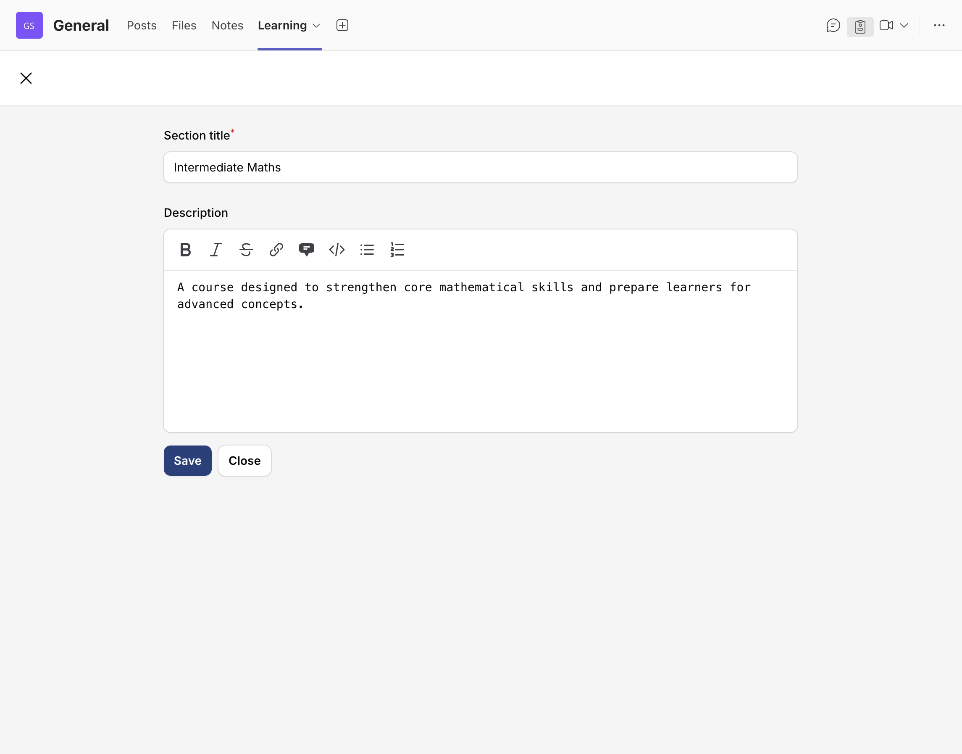Open the channel conversation icon
The image size is (962, 754).
click(833, 26)
